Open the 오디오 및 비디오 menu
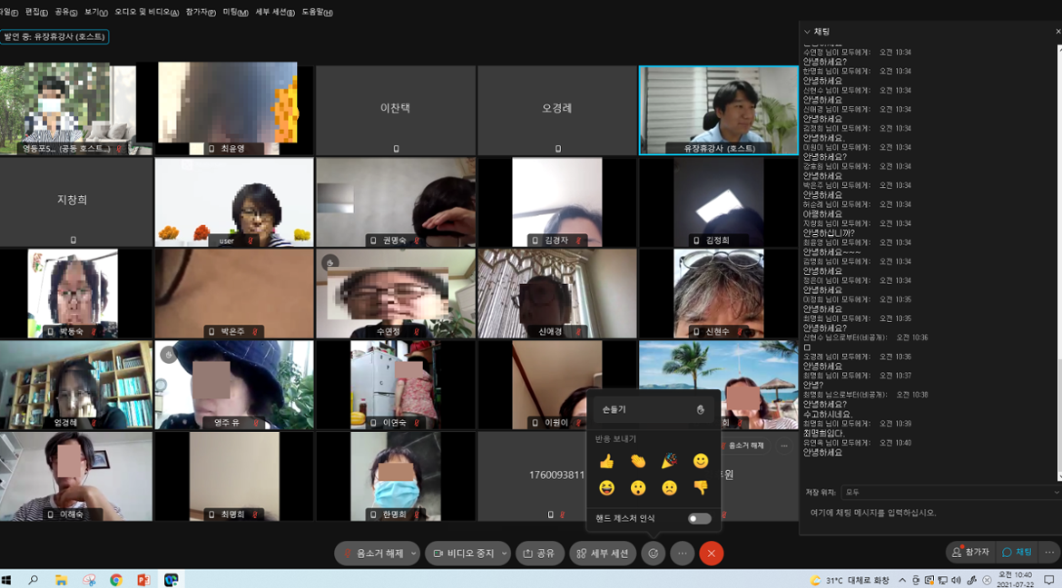The width and height of the screenshot is (1062, 588). click(x=145, y=13)
